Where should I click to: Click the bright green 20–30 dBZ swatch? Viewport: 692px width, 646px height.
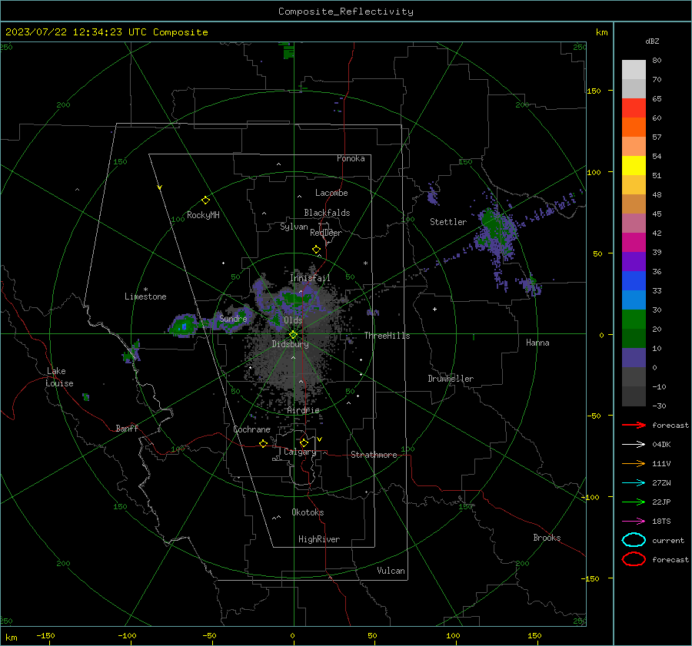634,320
